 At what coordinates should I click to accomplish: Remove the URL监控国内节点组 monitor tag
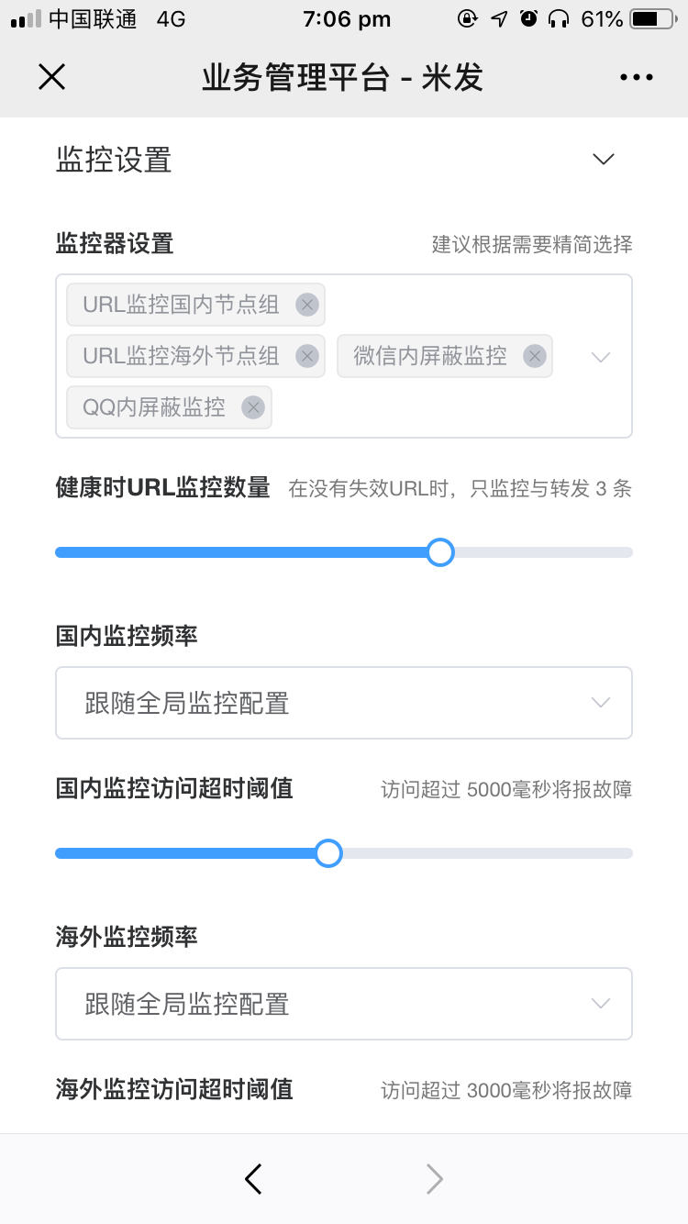(x=307, y=305)
